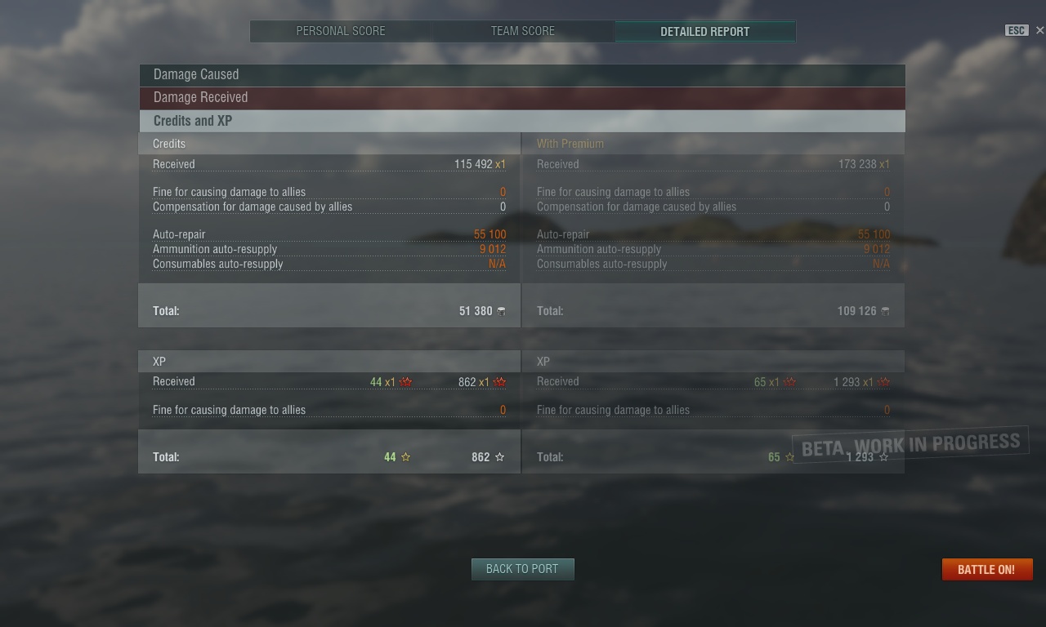Click the credits icon beside 109 126 premium total
This screenshot has width=1046, height=627.
tap(885, 311)
